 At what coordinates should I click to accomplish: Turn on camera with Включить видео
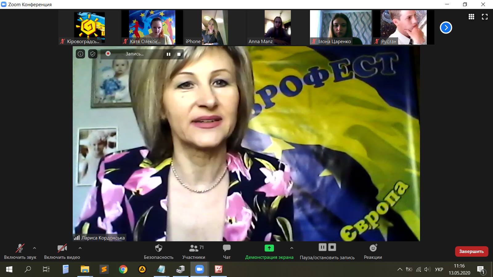(x=62, y=248)
